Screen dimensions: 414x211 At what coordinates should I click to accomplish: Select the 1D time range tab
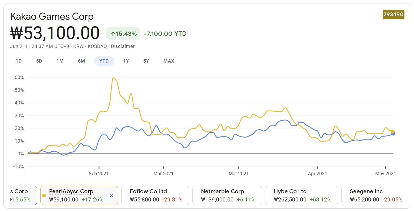coord(19,61)
